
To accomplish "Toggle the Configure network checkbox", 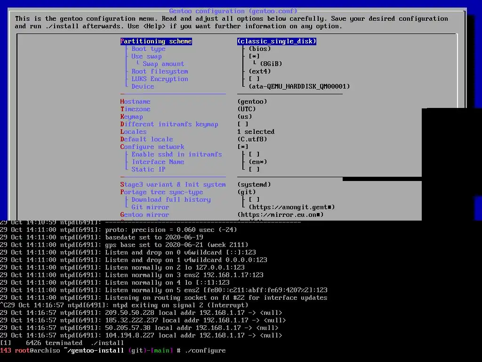I will pos(243,147).
